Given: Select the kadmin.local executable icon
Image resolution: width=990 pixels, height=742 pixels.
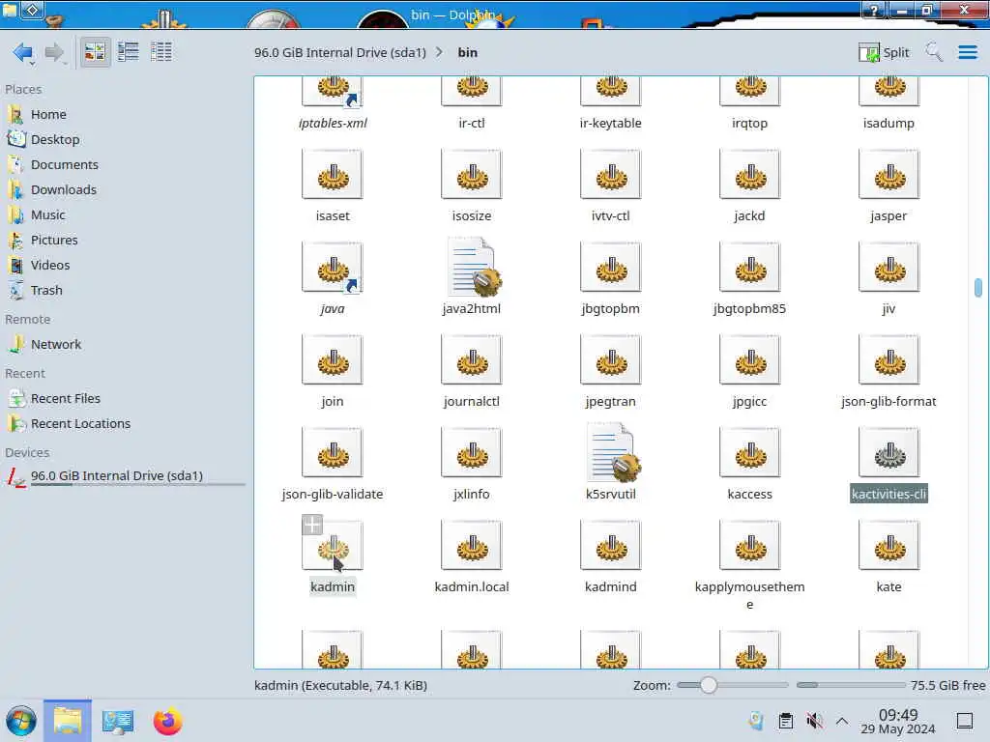Looking at the screenshot, I should pos(472,546).
